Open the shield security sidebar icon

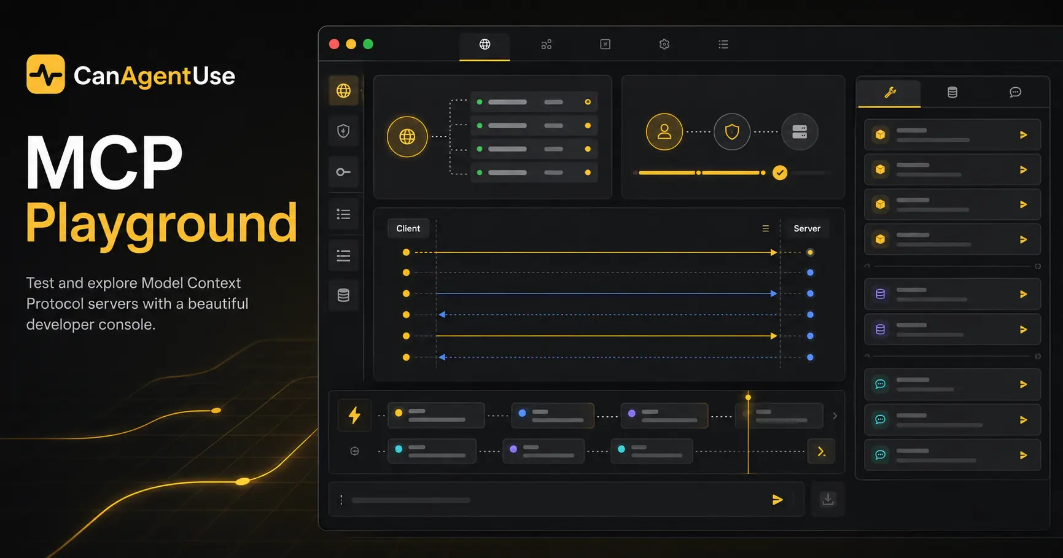tap(343, 131)
